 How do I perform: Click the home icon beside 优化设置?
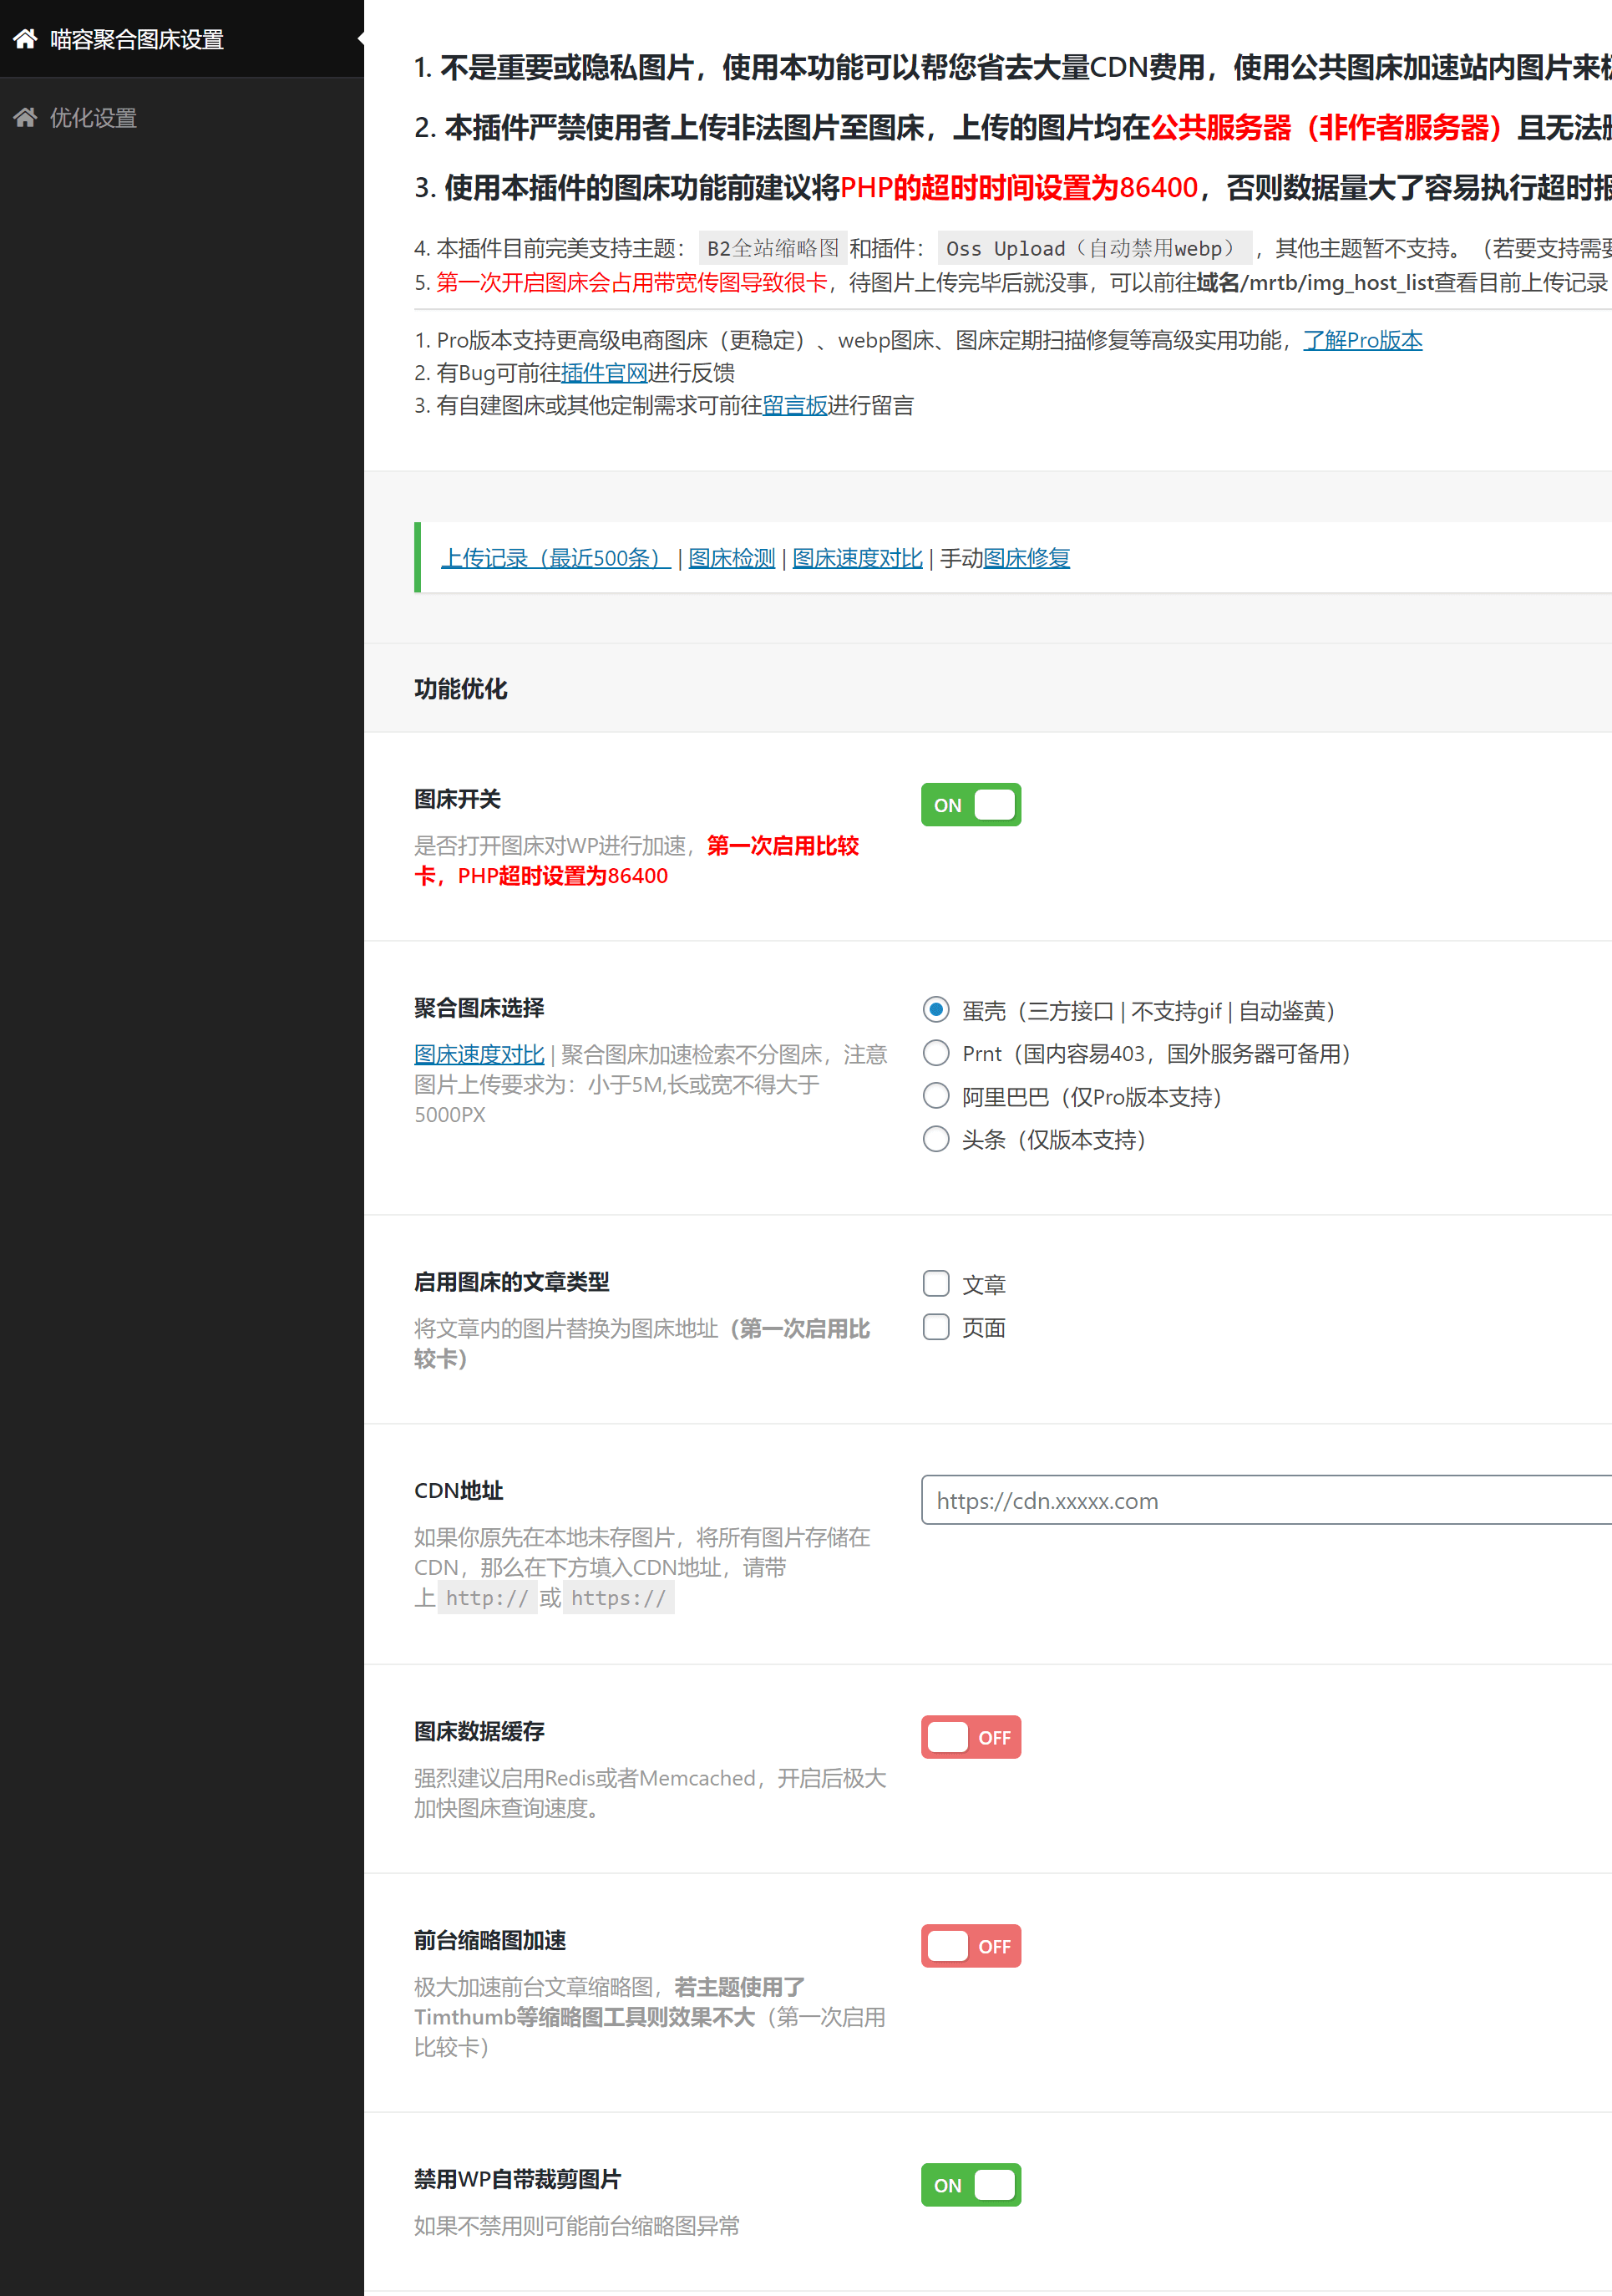25,117
